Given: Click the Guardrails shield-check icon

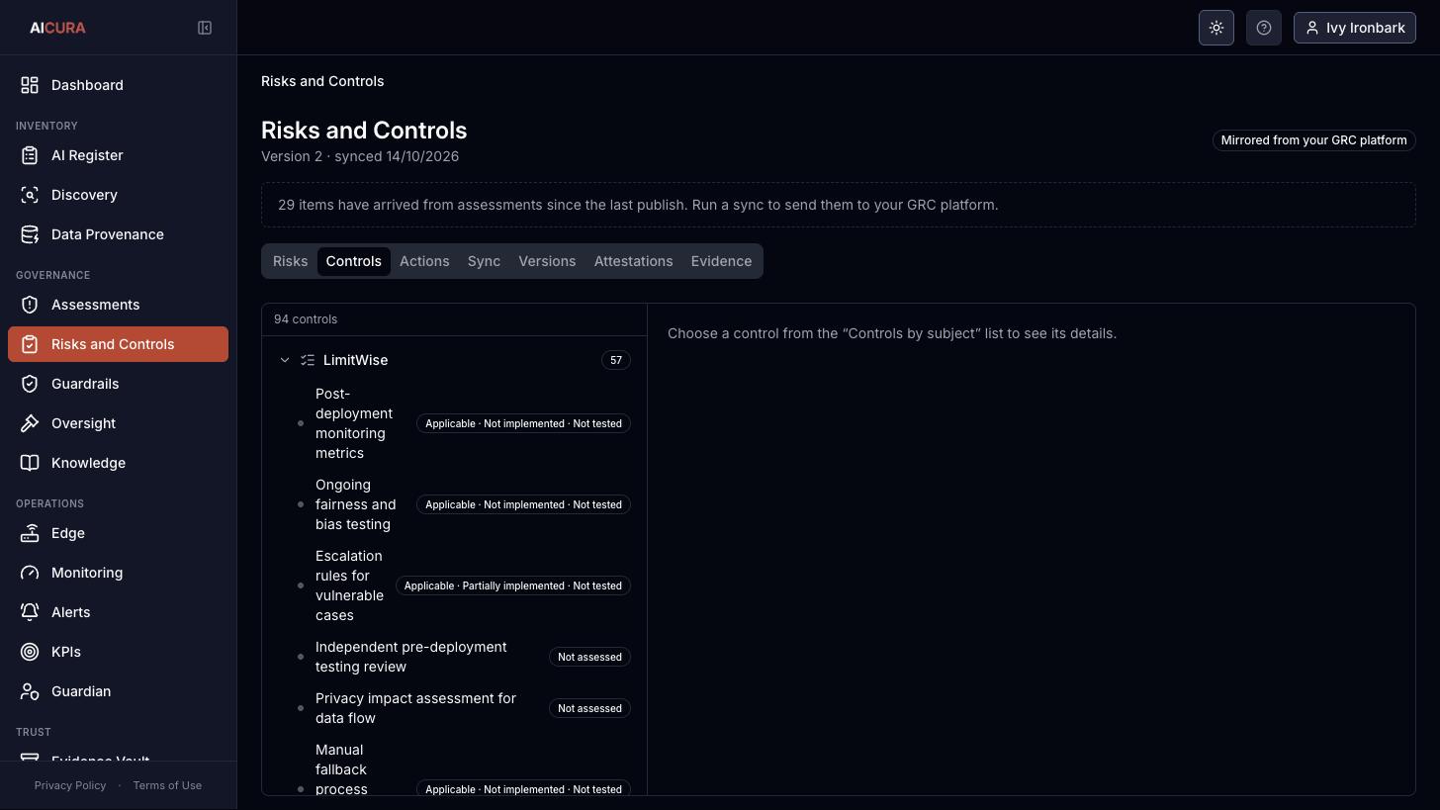Looking at the screenshot, I should pos(30,384).
